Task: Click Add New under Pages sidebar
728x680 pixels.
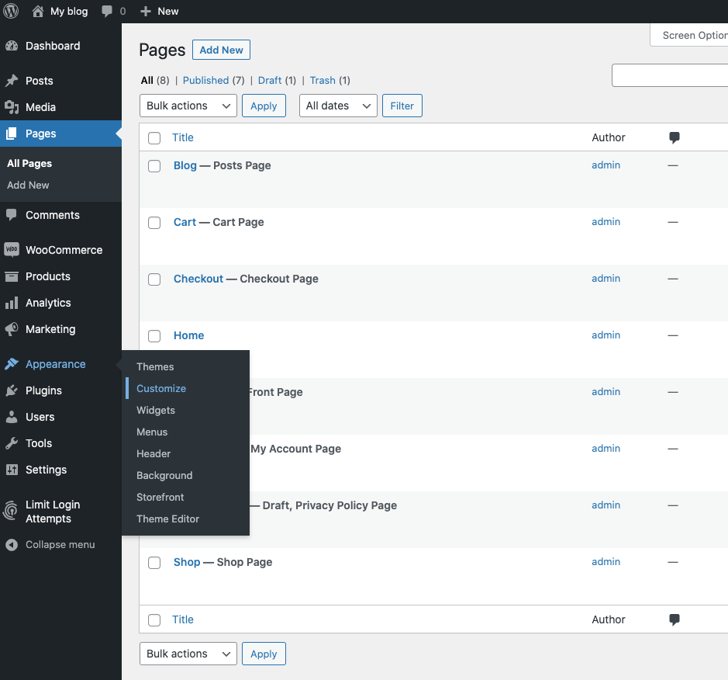Action: click(x=28, y=185)
